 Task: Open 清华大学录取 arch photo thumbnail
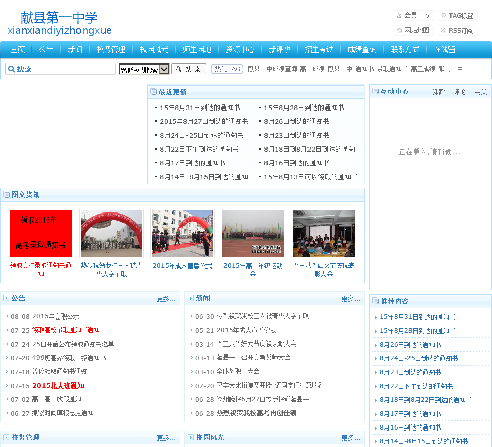pos(112,233)
